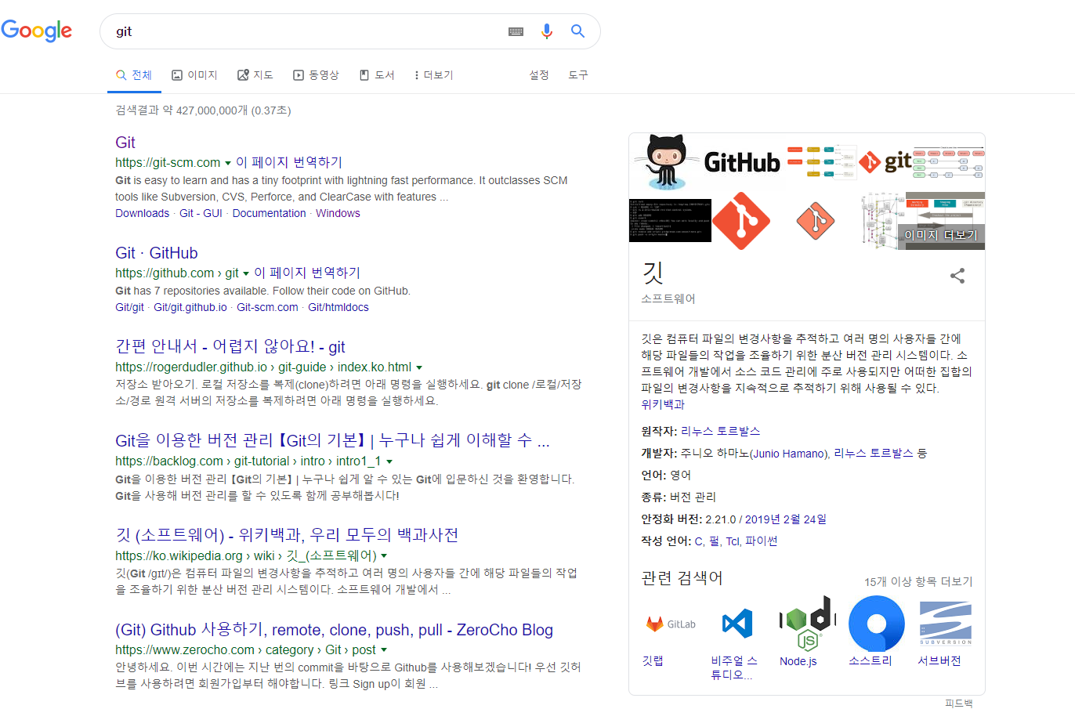Click the 깃랩 label link

pyautogui.click(x=653, y=661)
